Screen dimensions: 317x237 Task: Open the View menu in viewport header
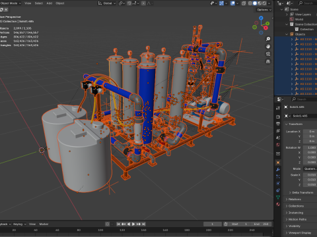(28, 3)
